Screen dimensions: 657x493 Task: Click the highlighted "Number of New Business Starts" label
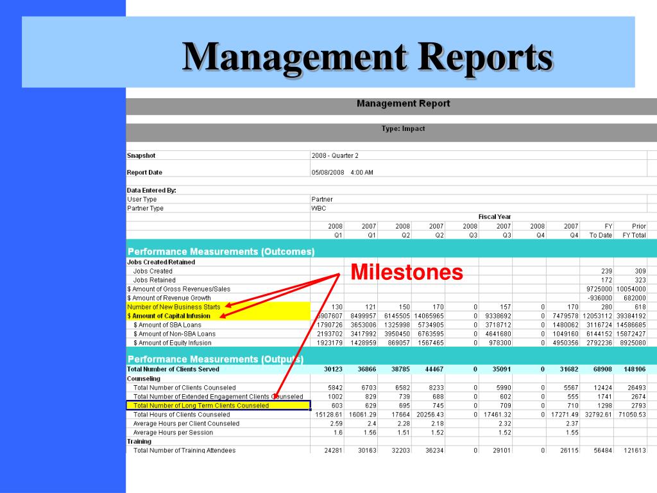pos(174,307)
